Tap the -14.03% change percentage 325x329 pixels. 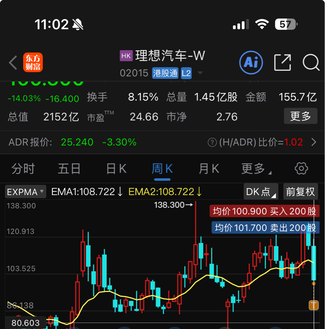pyautogui.click(x=24, y=98)
